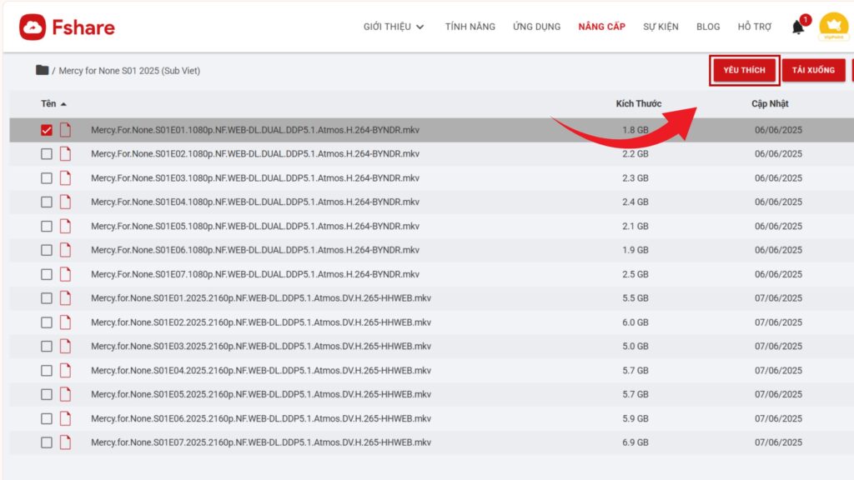Click the 5.9 GB size value
The image size is (854, 480).
click(x=635, y=418)
